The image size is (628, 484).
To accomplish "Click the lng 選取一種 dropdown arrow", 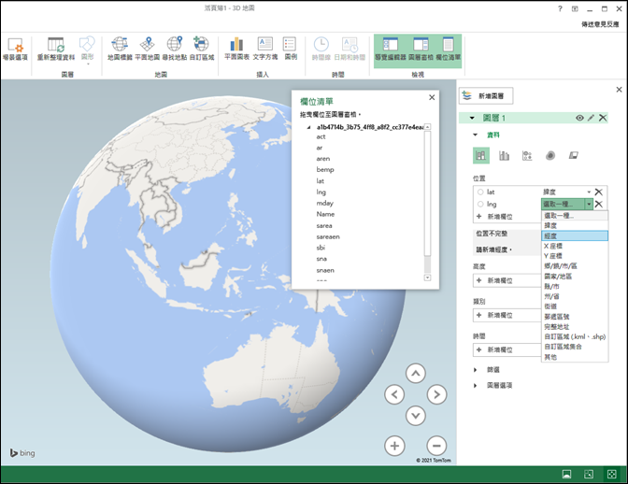I will tap(589, 205).
